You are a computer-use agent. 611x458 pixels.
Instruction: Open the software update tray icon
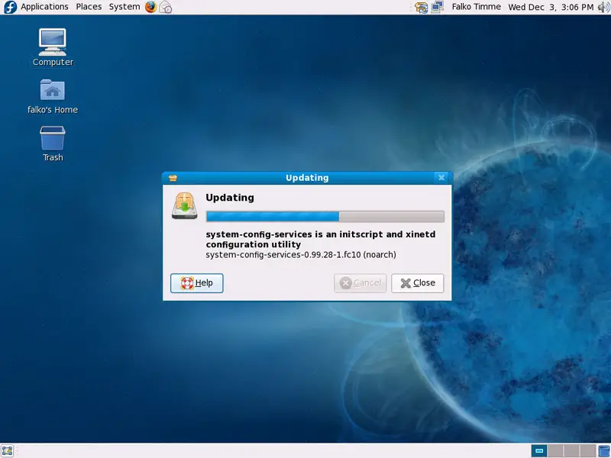[421, 7]
